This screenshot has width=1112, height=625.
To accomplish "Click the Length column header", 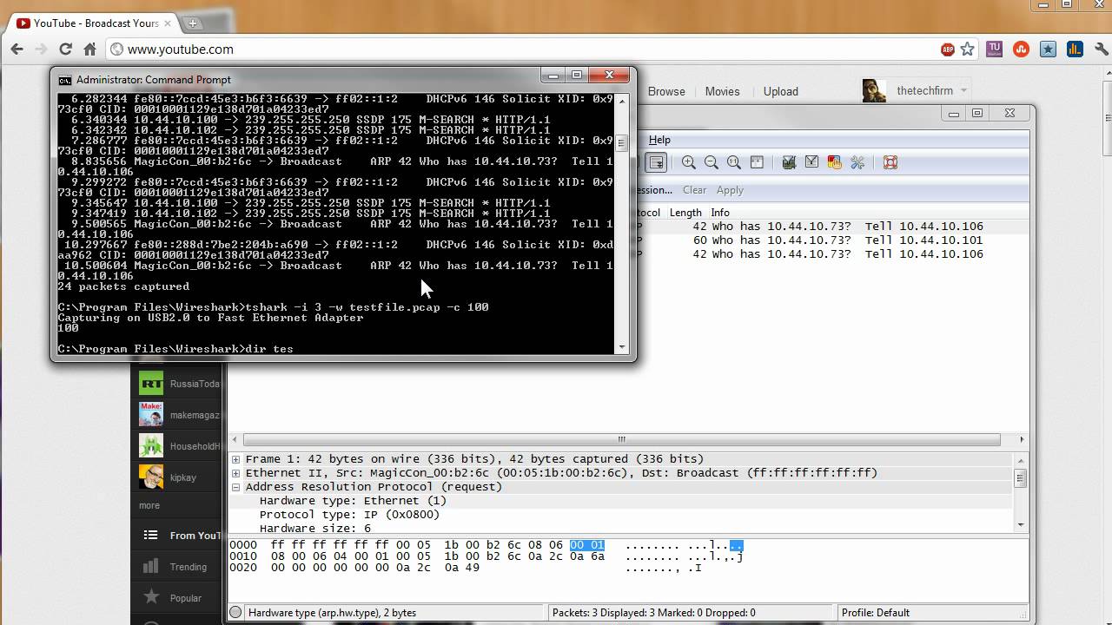I will (x=685, y=213).
